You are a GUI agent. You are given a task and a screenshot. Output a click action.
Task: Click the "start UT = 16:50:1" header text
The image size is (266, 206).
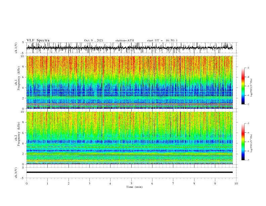coord(162,40)
